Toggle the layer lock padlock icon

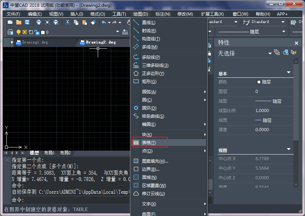pos(36,31)
